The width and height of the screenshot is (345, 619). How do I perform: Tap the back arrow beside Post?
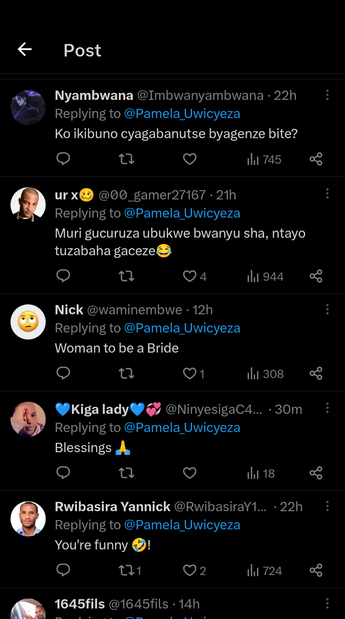(25, 49)
